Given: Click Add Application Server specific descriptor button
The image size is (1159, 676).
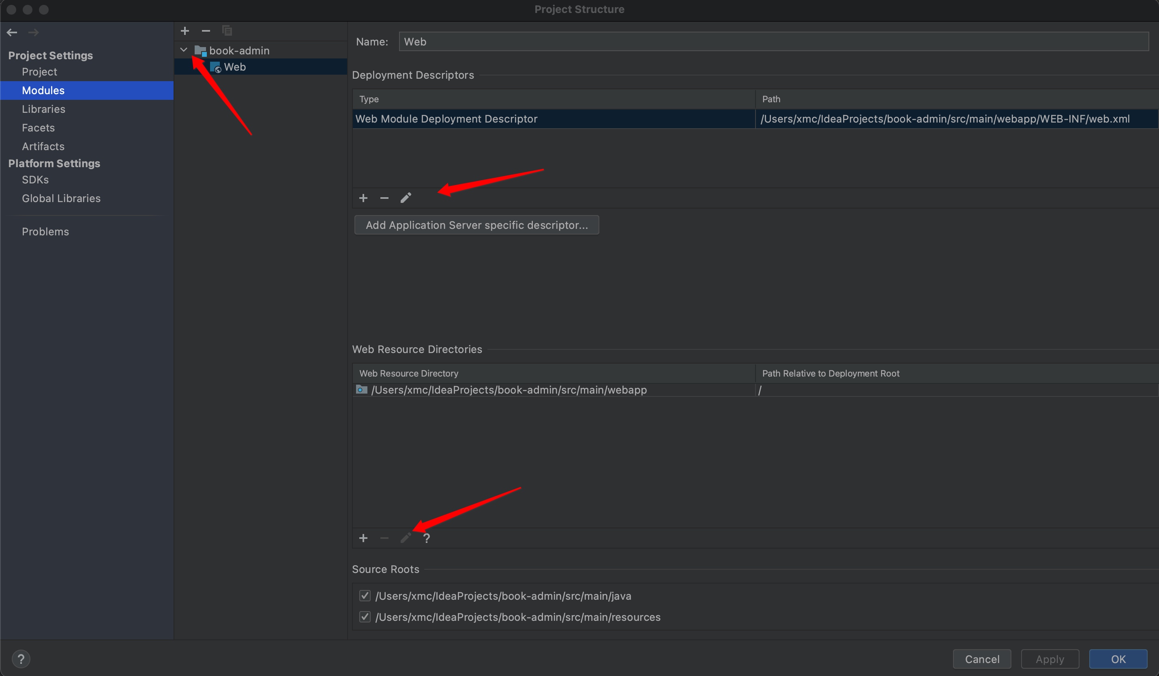Looking at the screenshot, I should [476, 225].
